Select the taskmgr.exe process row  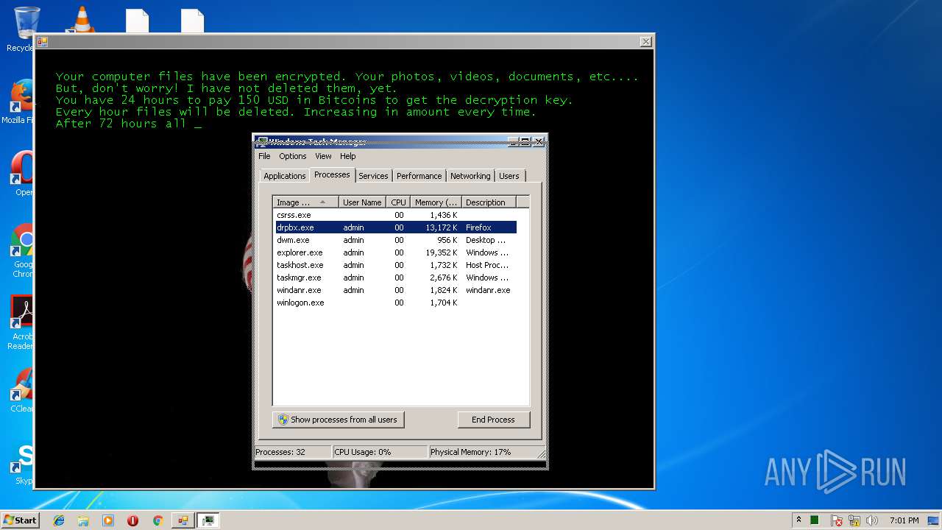(x=396, y=278)
